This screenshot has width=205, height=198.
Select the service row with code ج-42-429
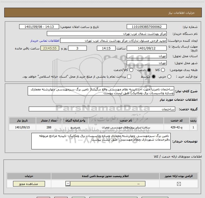click(103, 127)
